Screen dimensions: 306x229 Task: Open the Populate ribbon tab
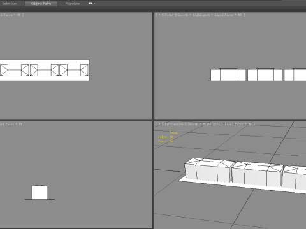73,4
